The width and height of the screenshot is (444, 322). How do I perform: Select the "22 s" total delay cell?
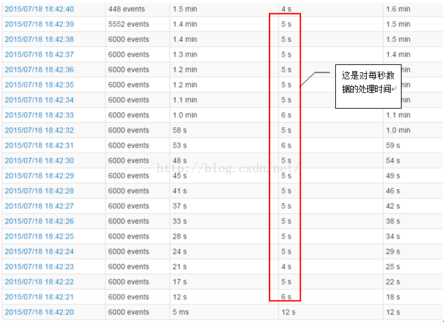(x=393, y=282)
